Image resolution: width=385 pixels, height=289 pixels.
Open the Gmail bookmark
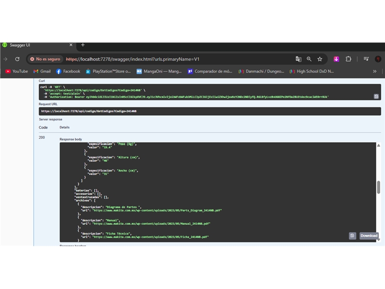pos(42,71)
